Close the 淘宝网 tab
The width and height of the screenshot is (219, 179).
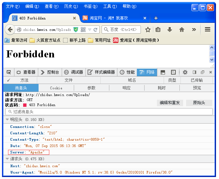coord(145,18)
